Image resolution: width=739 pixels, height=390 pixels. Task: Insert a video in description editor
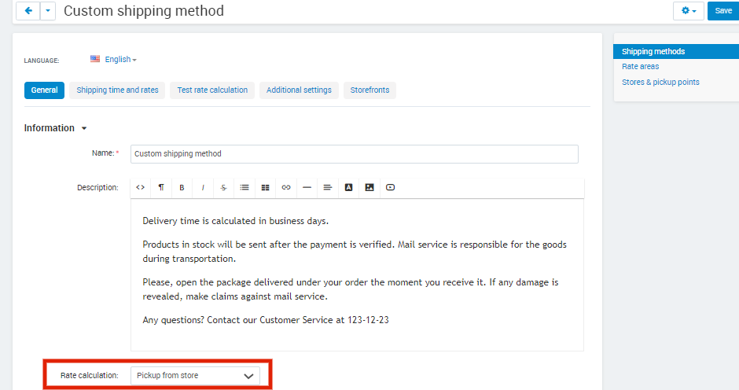coord(390,188)
